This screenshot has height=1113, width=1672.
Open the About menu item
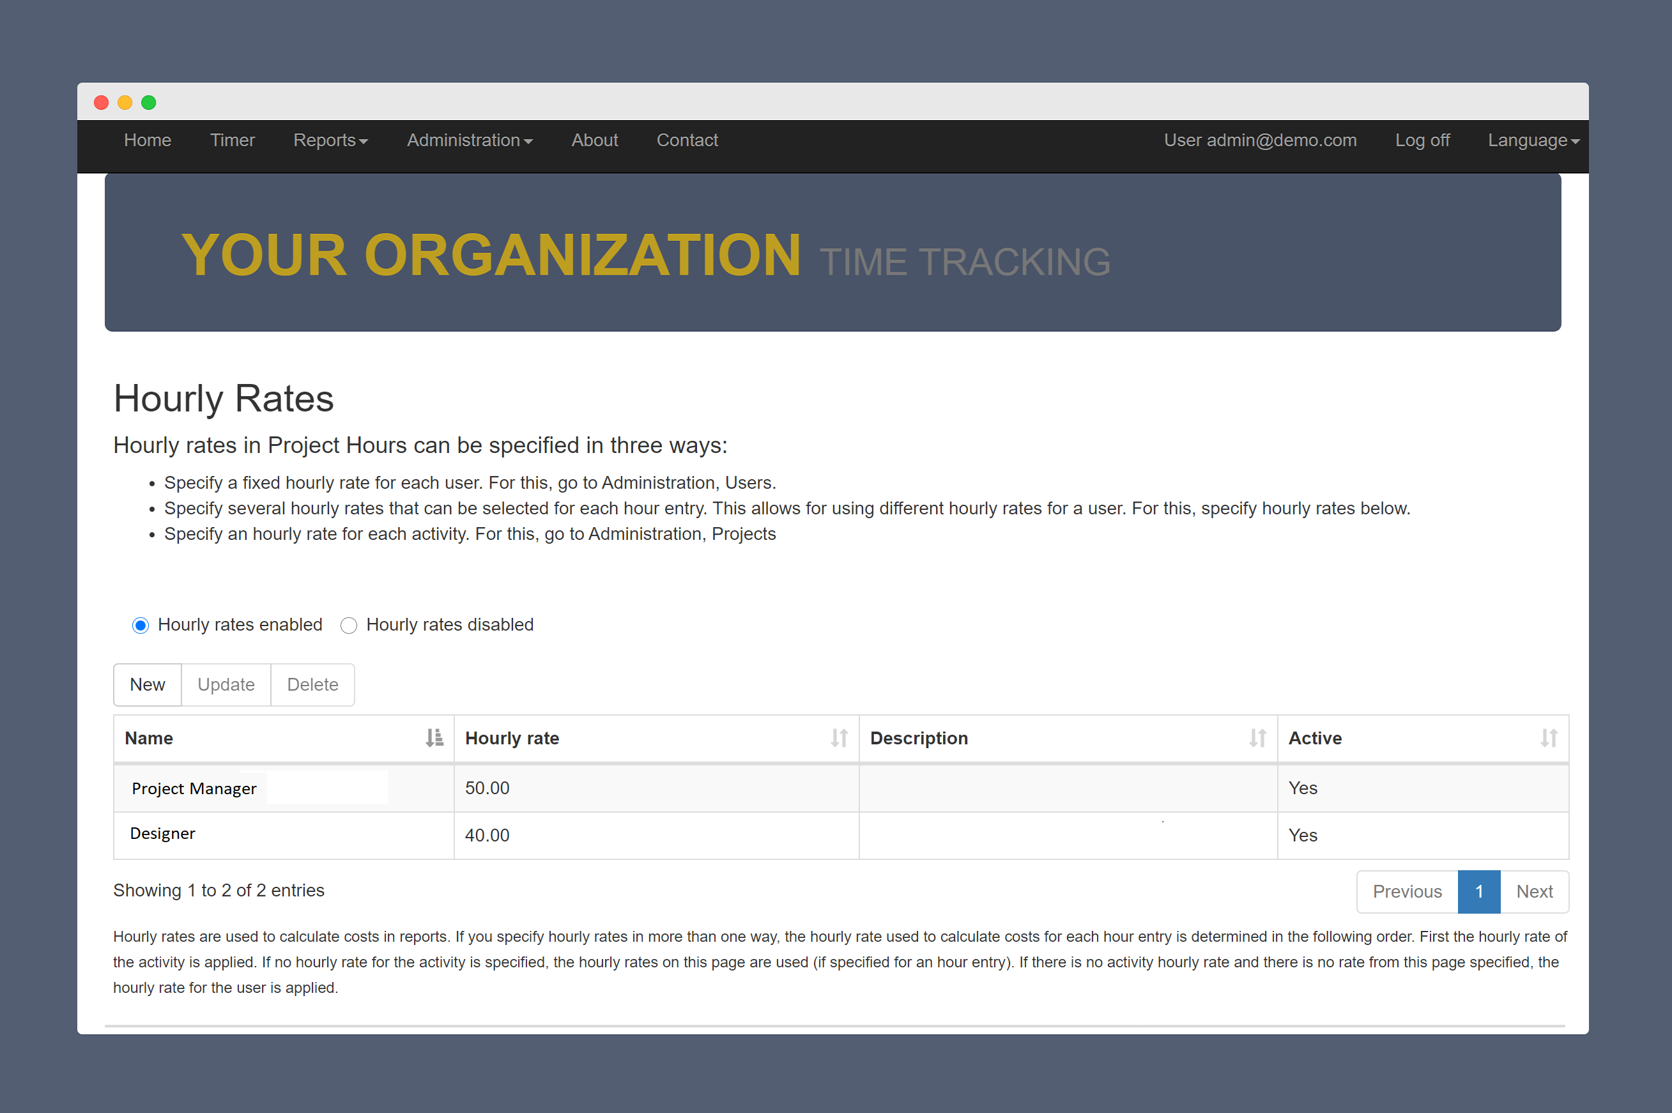(595, 141)
